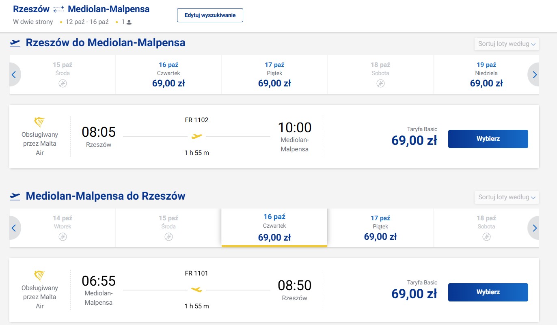
Task: Show earlier return dates with left arrow
Action: 14,228
